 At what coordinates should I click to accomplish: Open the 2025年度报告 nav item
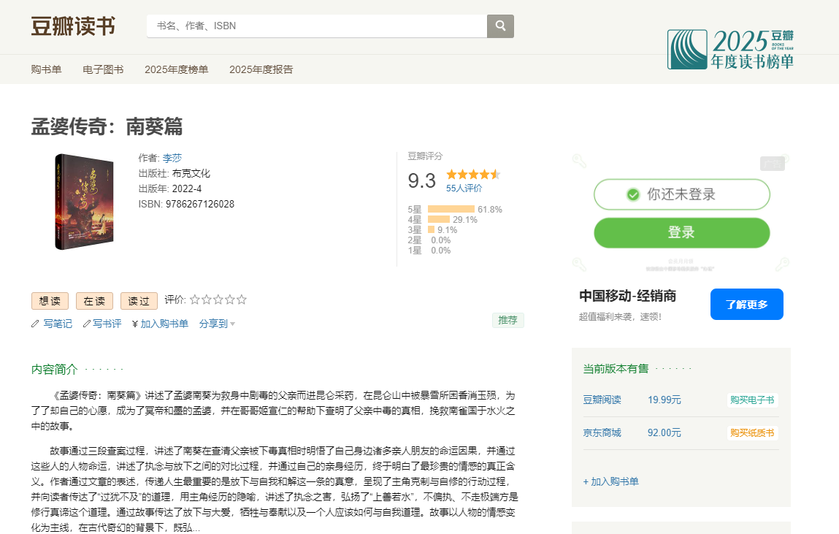click(261, 69)
